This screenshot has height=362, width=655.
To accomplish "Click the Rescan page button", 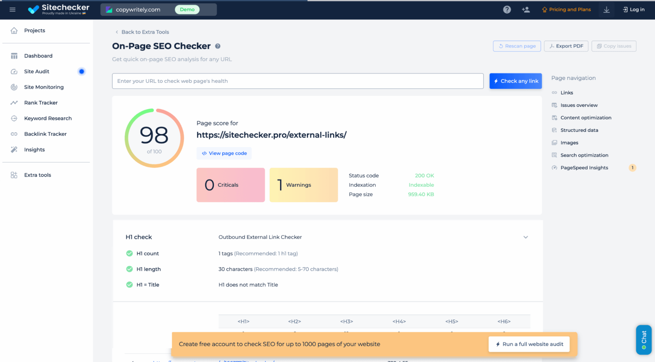I will click(x=517, y=46).
